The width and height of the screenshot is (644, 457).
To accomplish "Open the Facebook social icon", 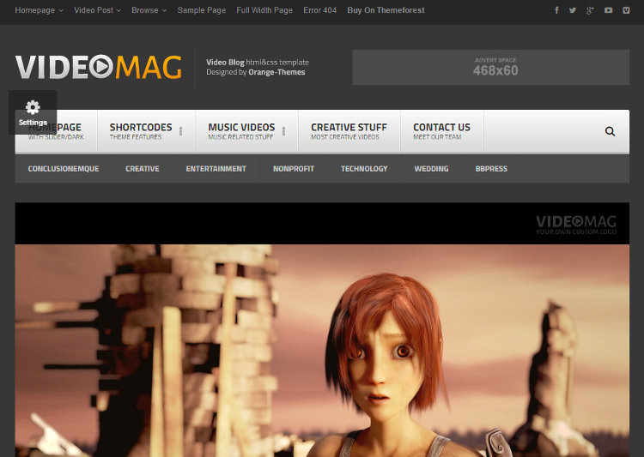I will [x=556, y=10].
